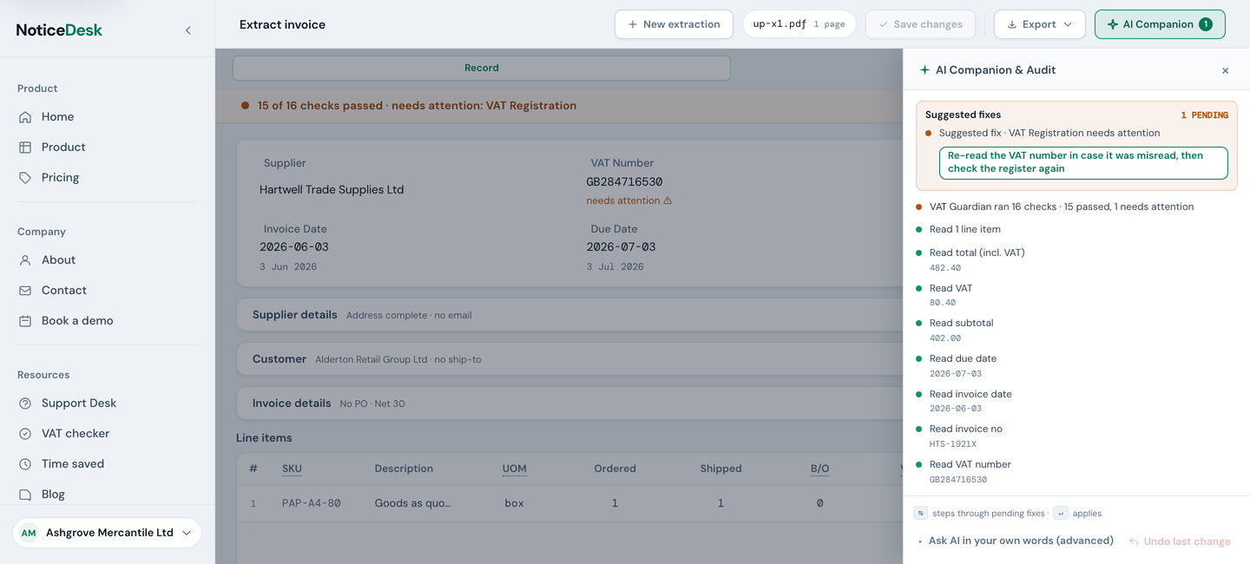The height and width of the screenshot is (564, 1250).
Task: Click the Goods as quo... description cell
Action: coord(412,503)
